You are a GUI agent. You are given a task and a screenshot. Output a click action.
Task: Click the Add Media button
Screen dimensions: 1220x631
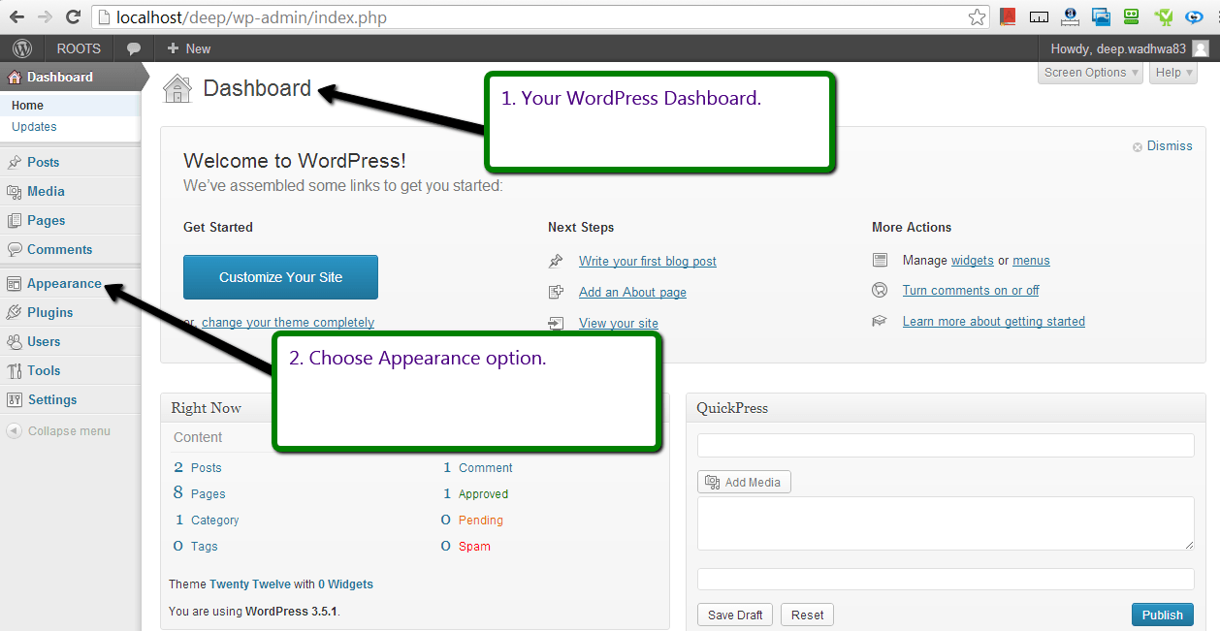(744, 482)
